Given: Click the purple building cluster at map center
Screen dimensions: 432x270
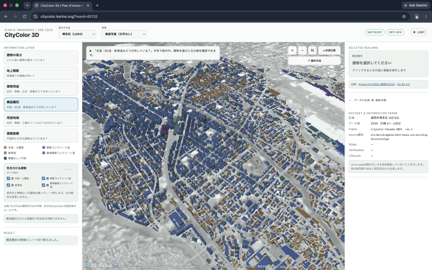Looking at the screenshot, I should click(x=165, y=130).
